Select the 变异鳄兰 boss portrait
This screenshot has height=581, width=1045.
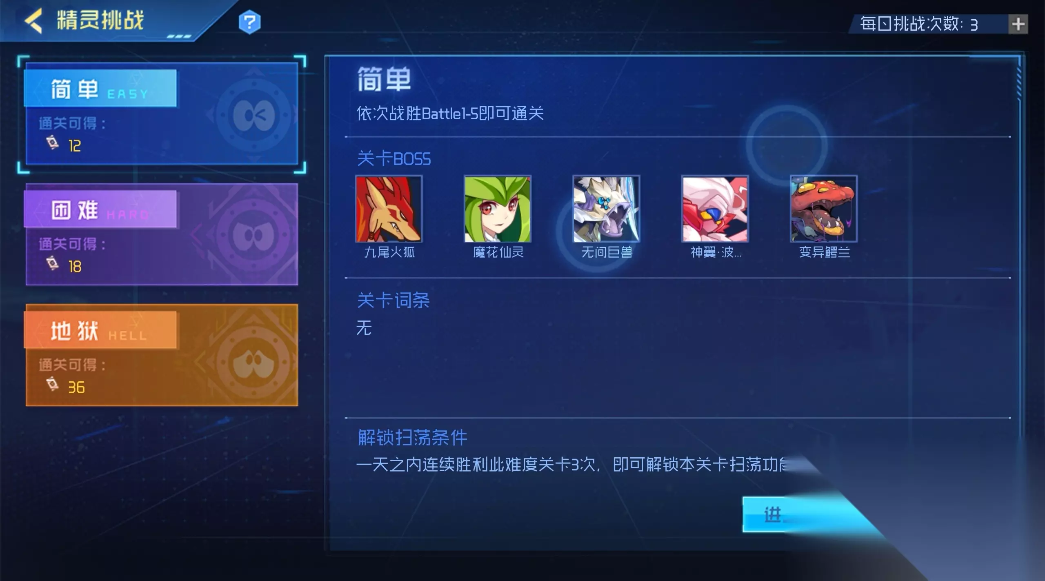[824, 209]
